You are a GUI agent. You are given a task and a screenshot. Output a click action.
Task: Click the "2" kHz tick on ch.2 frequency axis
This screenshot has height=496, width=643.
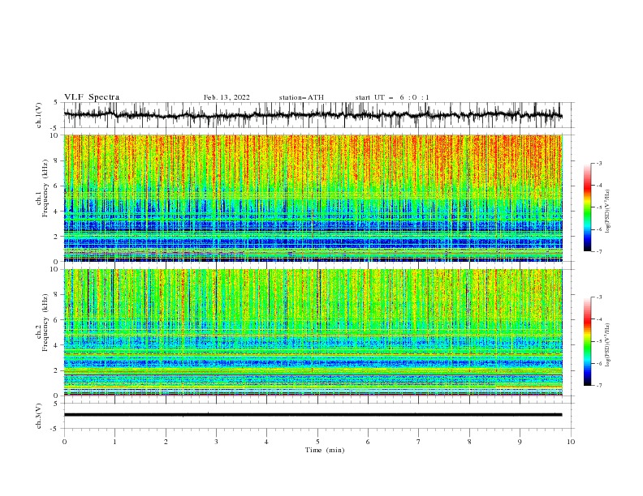(57, 370)
